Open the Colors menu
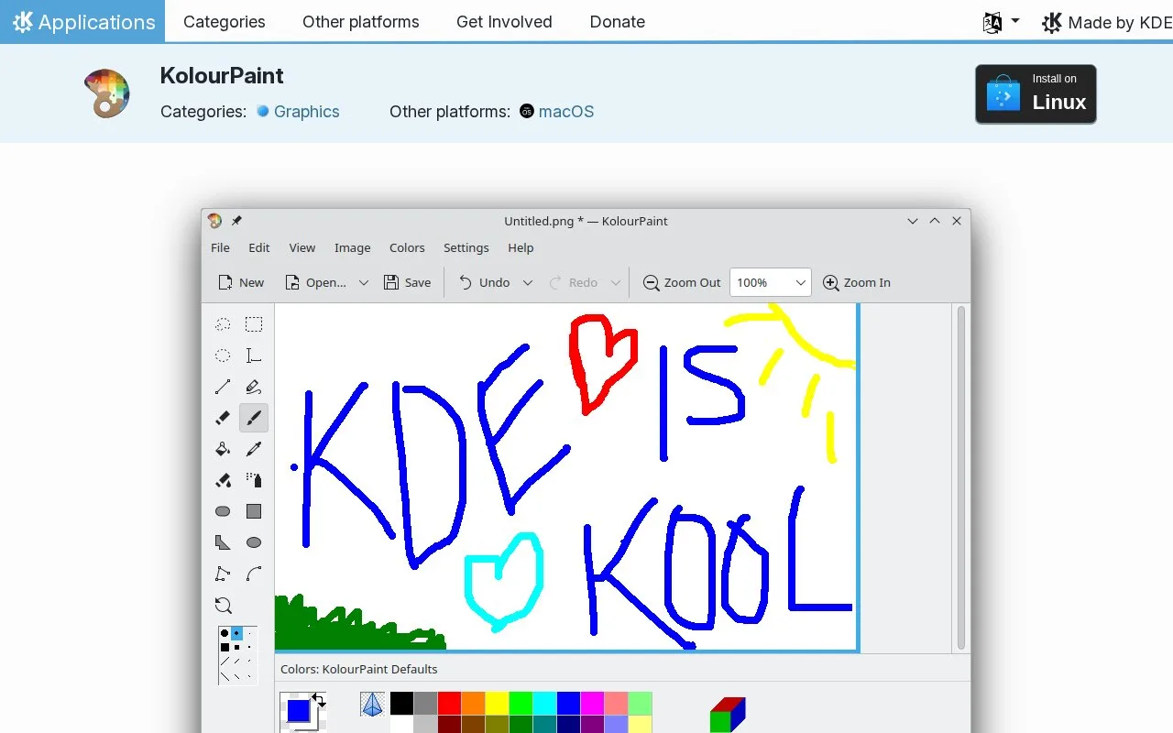The width and height of the screenshot is (1173, 733). pos(407,247)
